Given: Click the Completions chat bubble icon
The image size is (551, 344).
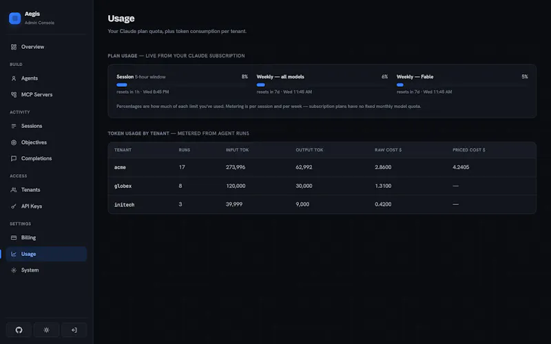Looking at the screenshot, I should tap(14, 158).
